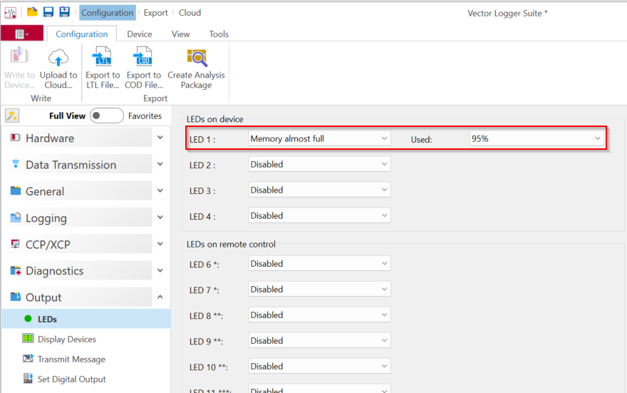Expand the Diagnostics section chevron
Screen dimensions: 627x393
pyautogui.click(x=160, y=270)
